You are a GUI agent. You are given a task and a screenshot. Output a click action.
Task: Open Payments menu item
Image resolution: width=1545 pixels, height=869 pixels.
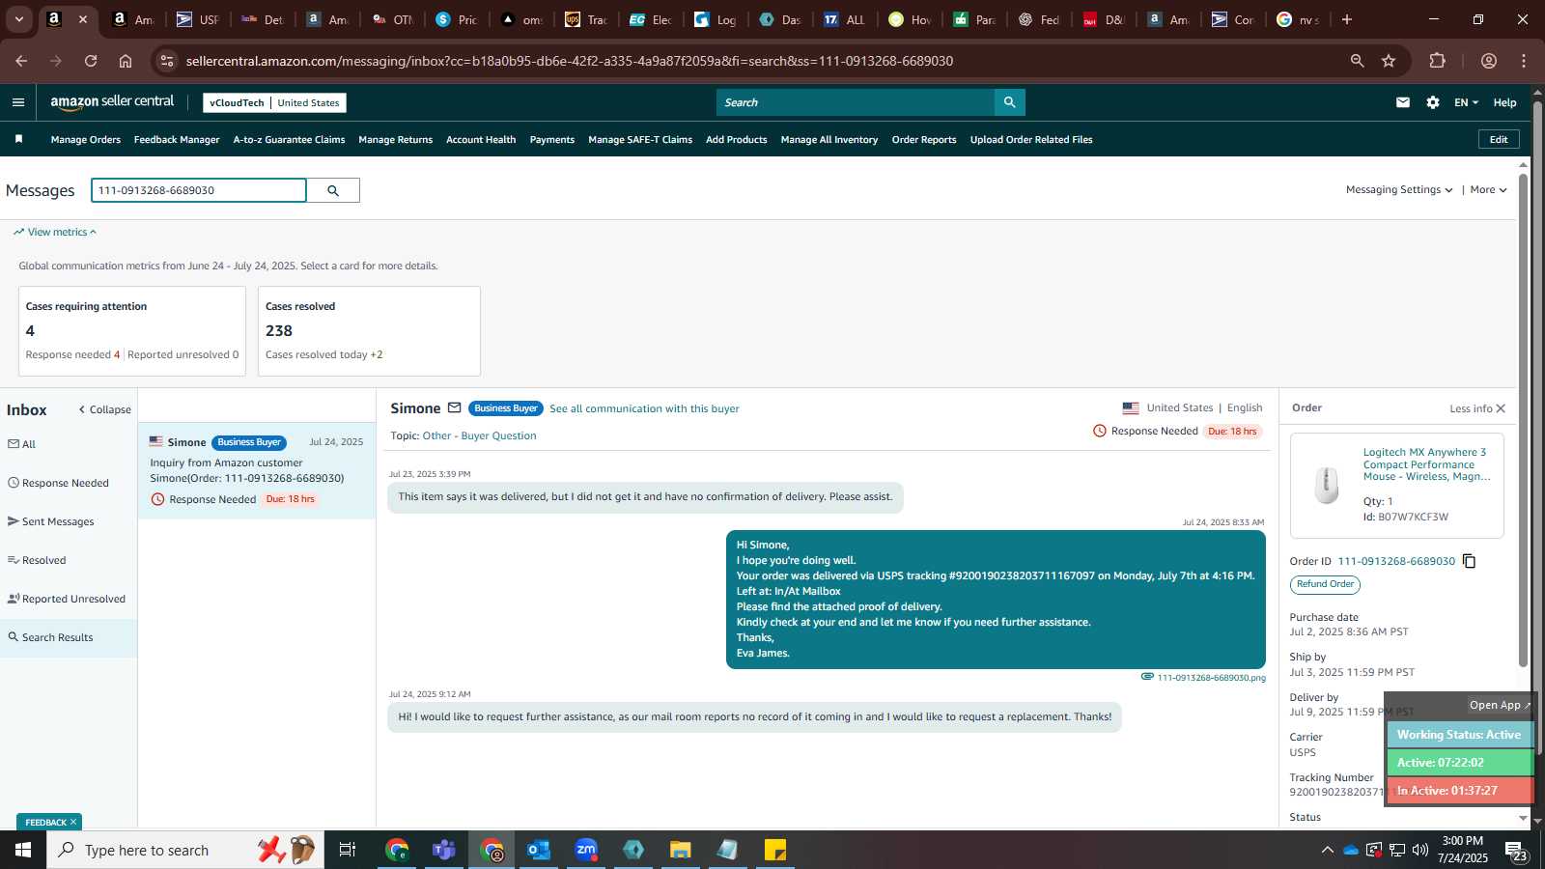552,140
